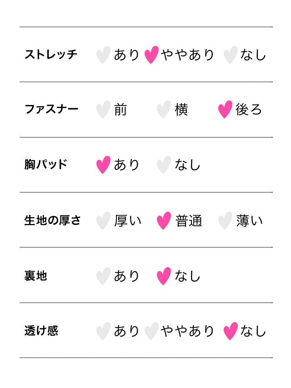Click the gray heart beside ストレッチ なし
291x388 pixels.
click(x=231, y=55)
